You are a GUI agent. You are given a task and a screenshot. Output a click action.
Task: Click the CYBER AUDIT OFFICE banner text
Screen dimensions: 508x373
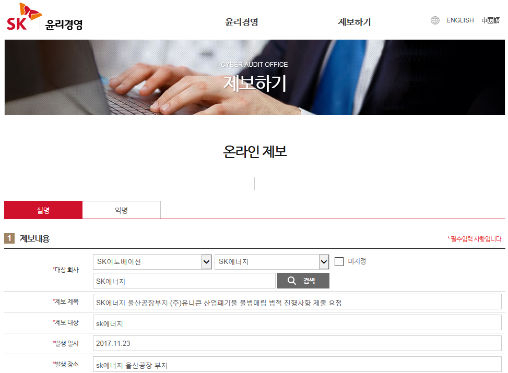tap(254, 65)
